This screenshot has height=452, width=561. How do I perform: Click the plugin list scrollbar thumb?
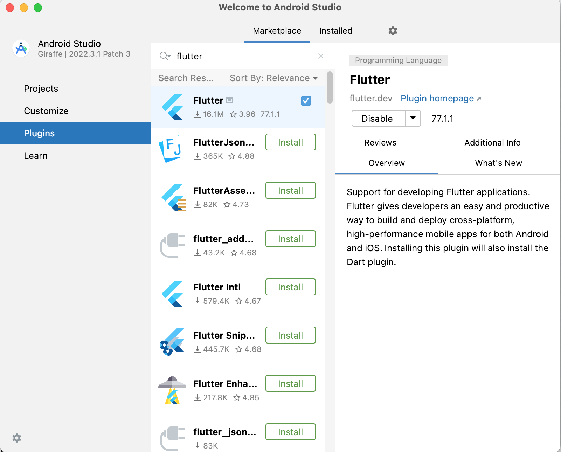coord(330,87)
